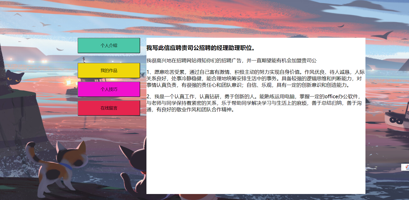Select the yellow 我的作品 button
Viewport: 409px width, 200px height.
[109, 70]
